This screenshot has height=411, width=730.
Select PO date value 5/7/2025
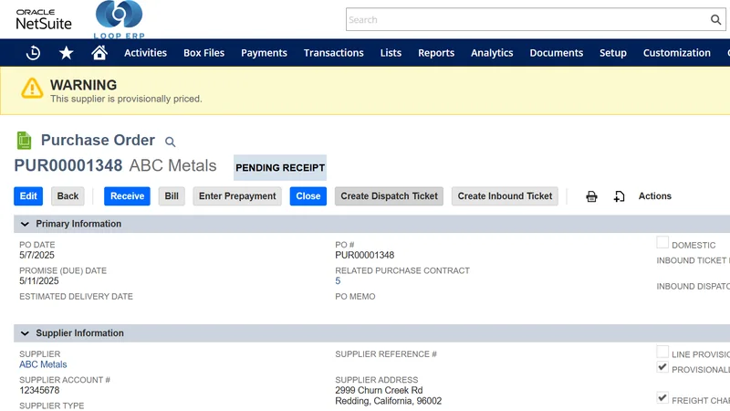(x=36, y=255)
